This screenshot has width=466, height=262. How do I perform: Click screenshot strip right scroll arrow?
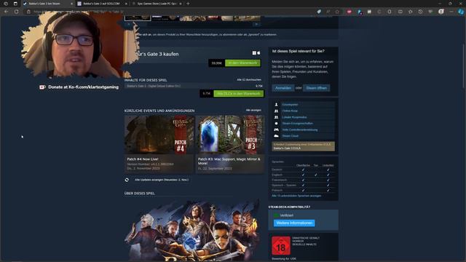[256, 24]
